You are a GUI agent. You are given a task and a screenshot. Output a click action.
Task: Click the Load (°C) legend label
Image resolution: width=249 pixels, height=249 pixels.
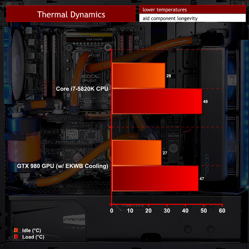pos(33,237)
